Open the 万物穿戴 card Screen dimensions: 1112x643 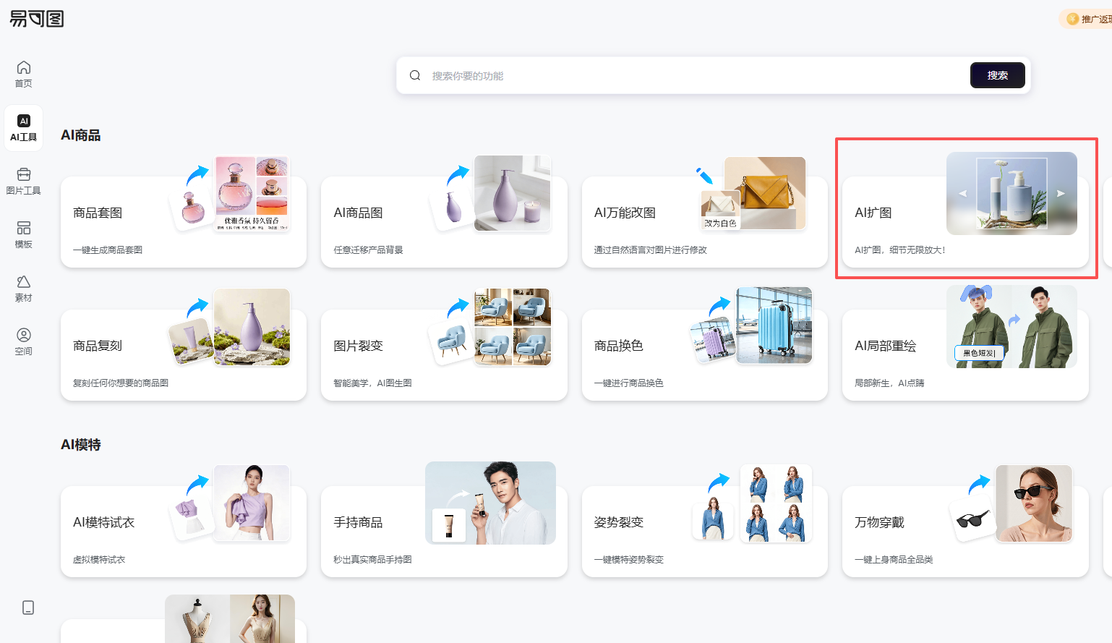click(965, 532)
